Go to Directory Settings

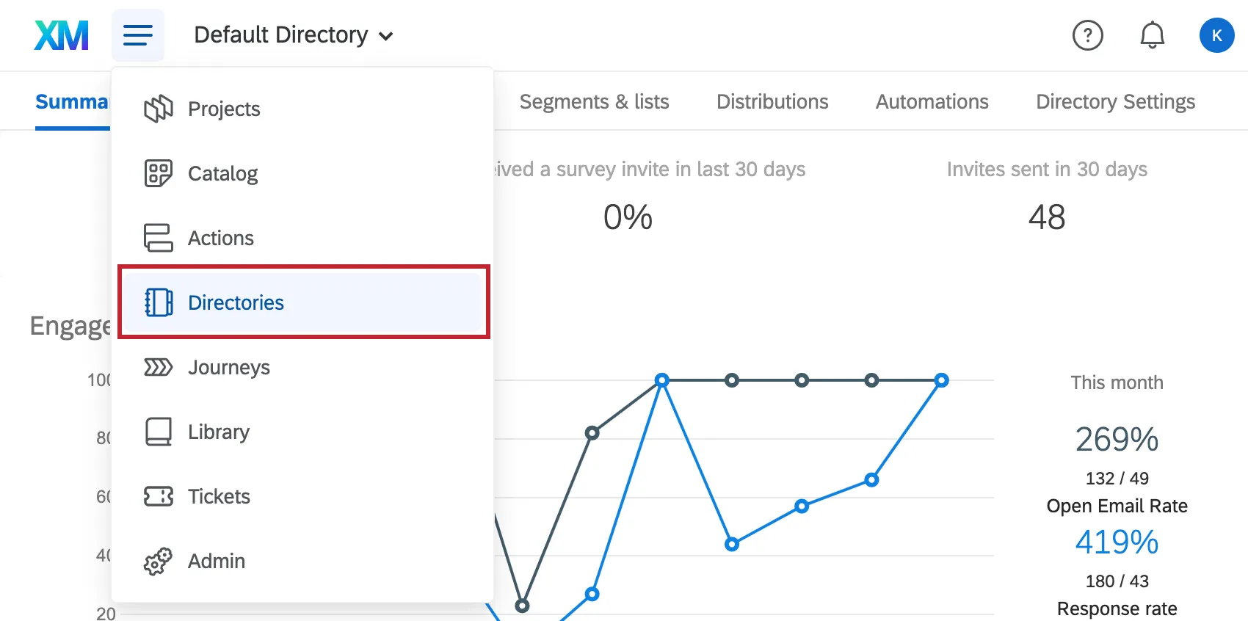click(x=1114, y=101)
